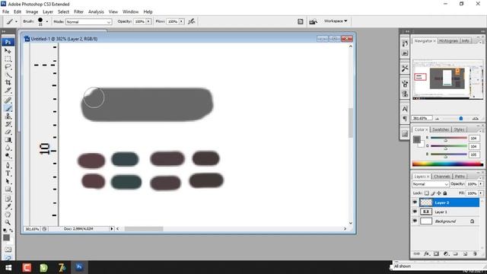
Task: Click the color spectrum ramp
Action: [447, 164]
